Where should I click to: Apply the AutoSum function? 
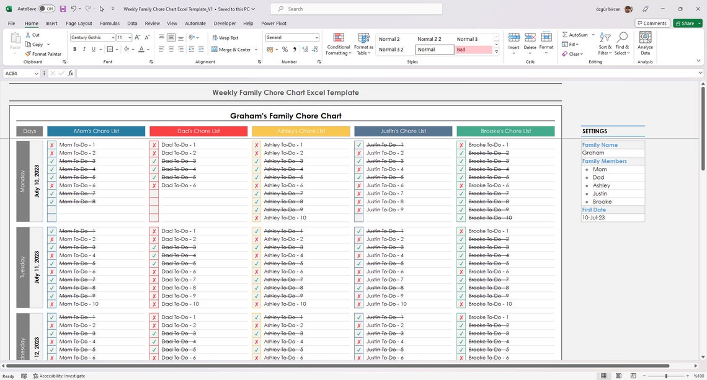pos(576,35)
